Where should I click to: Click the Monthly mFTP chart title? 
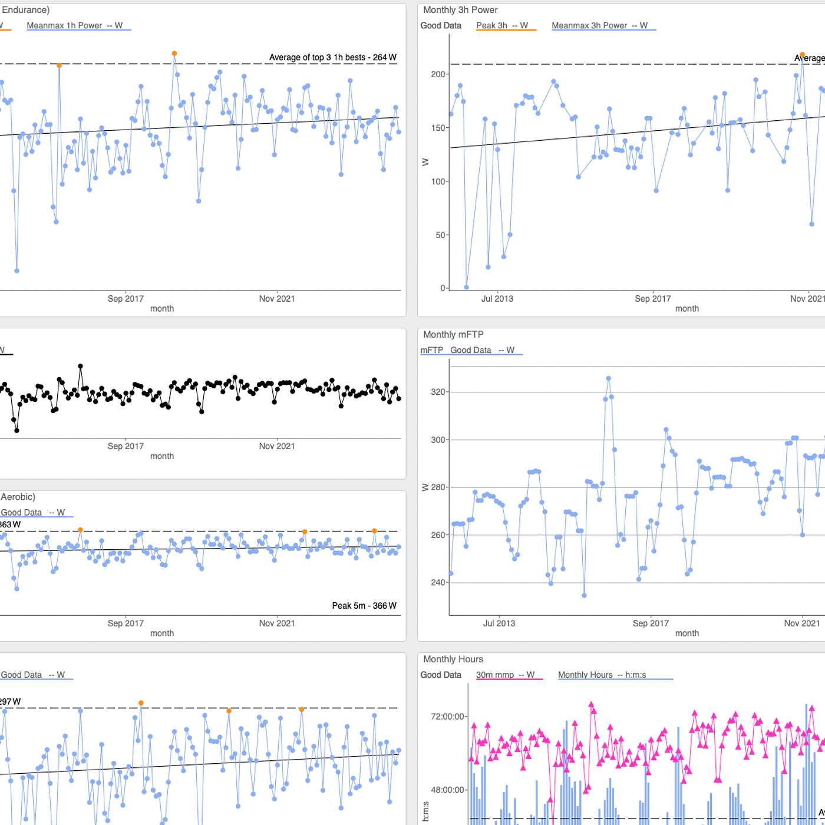click(453, 335)
